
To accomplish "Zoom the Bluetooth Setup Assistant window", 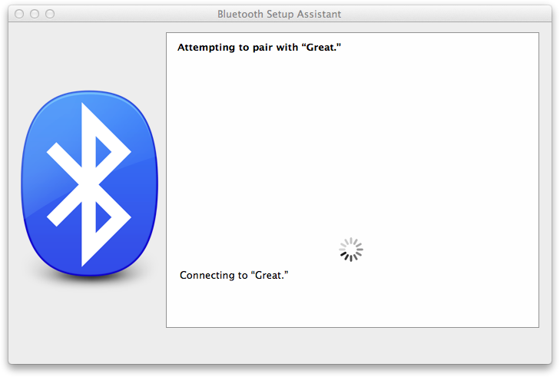I will [50, 14].
